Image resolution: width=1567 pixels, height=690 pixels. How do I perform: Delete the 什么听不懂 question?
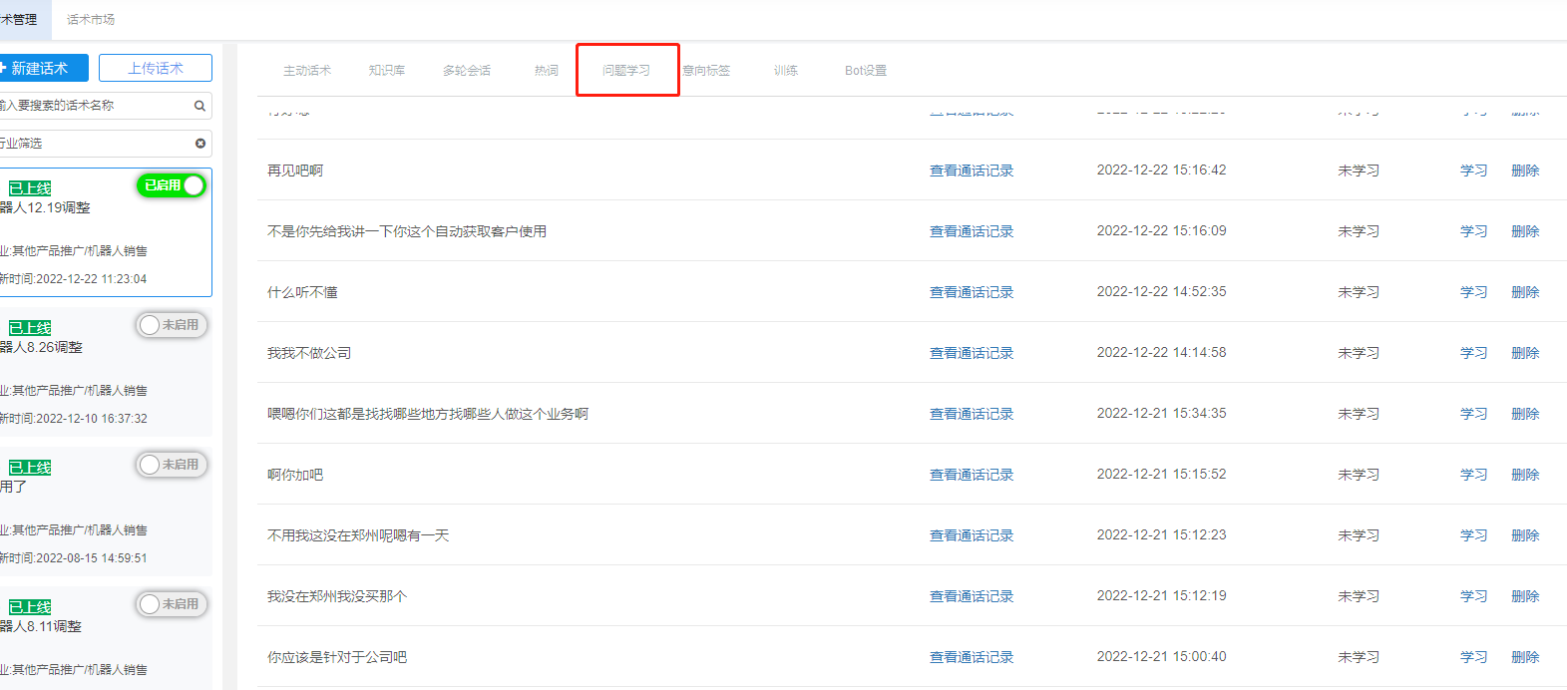1525,292
